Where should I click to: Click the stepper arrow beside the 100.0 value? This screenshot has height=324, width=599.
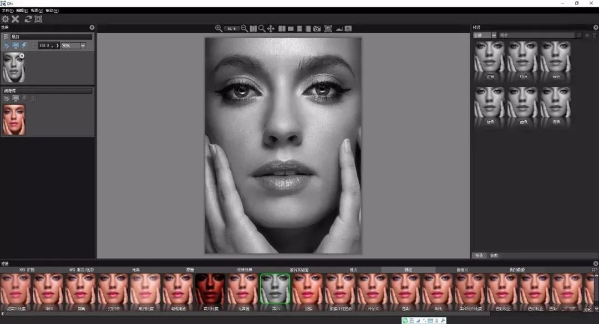click(57, 45)
